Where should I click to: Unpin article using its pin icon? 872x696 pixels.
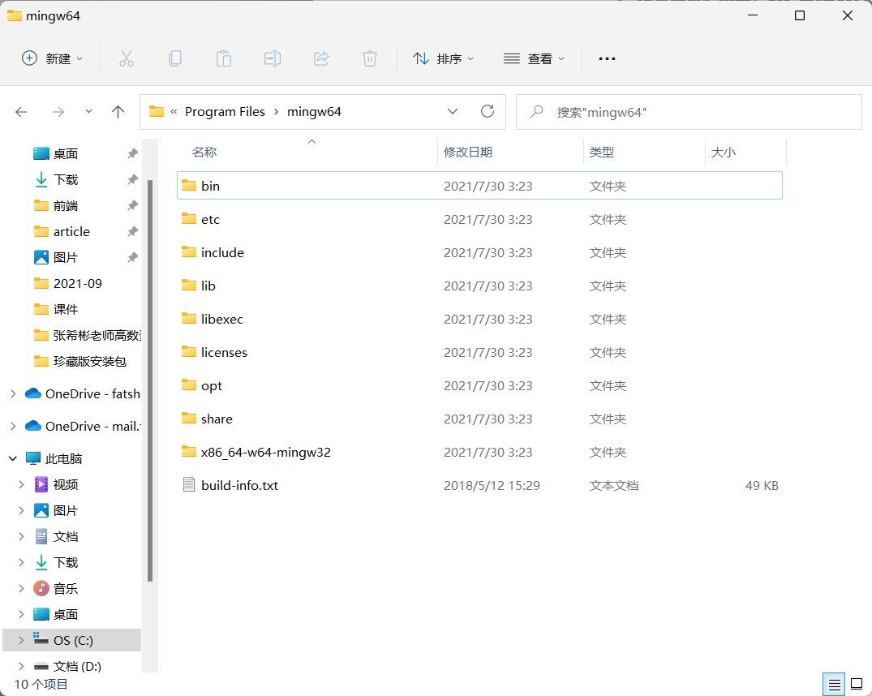(x=132, y=231)
